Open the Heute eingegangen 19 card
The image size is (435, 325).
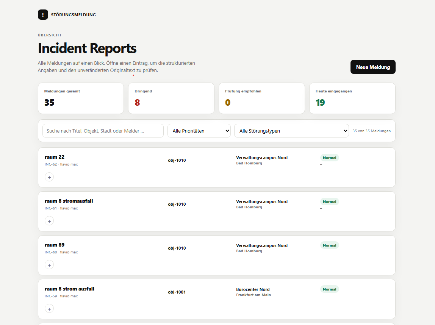[x=352, y=98]
